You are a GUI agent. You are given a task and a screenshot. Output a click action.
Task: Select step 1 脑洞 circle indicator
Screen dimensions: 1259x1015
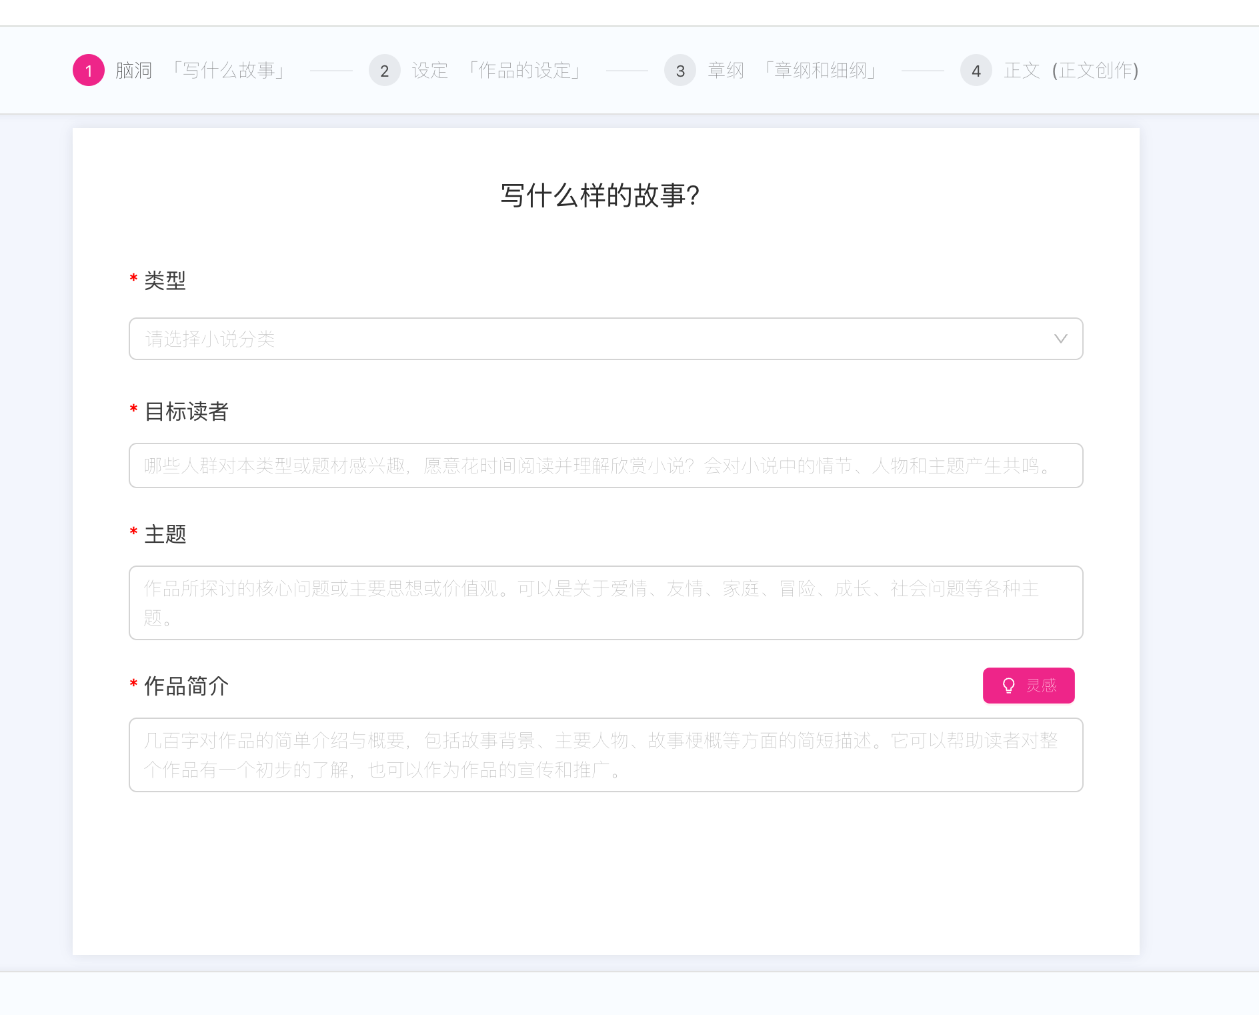point(89,70)
